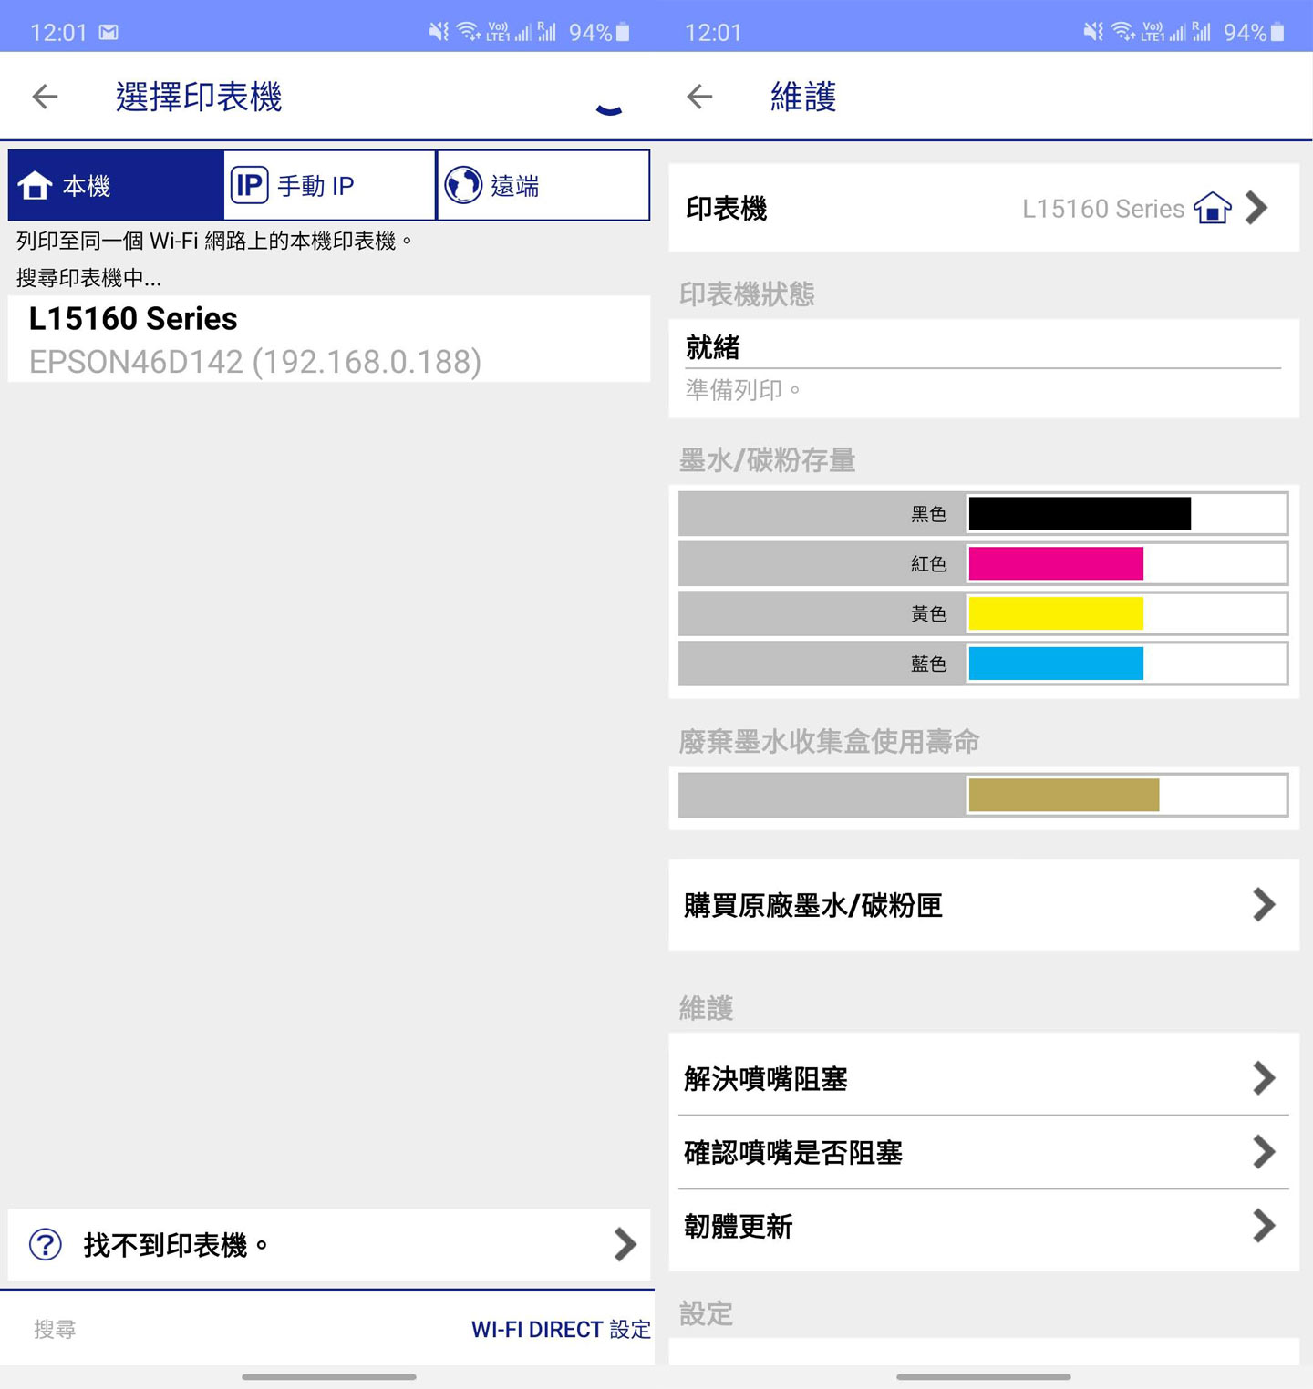Tap back arrow on 選擇印表機 screen
The image size is (1313, 1389).
click(x=43, y=96)
